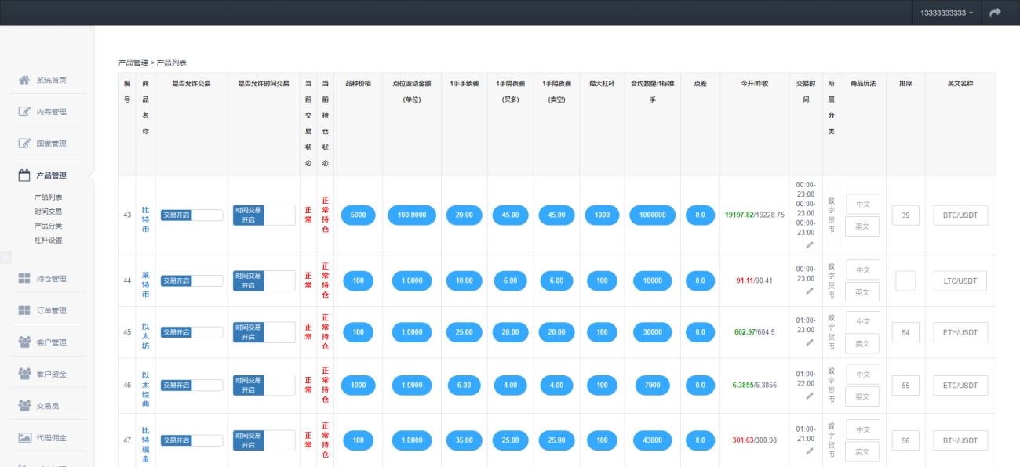This screenshot has width=1020, height=467.
Task: Click the picture icon beside 代理佣金
Action: point(24,437)
